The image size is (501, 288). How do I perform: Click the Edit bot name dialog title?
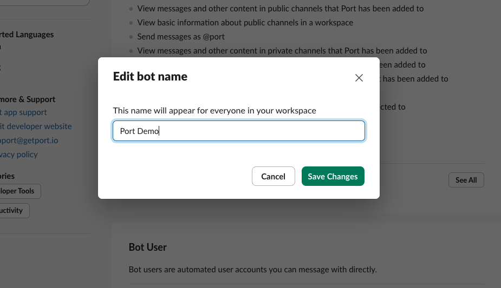tap(150, 77)
